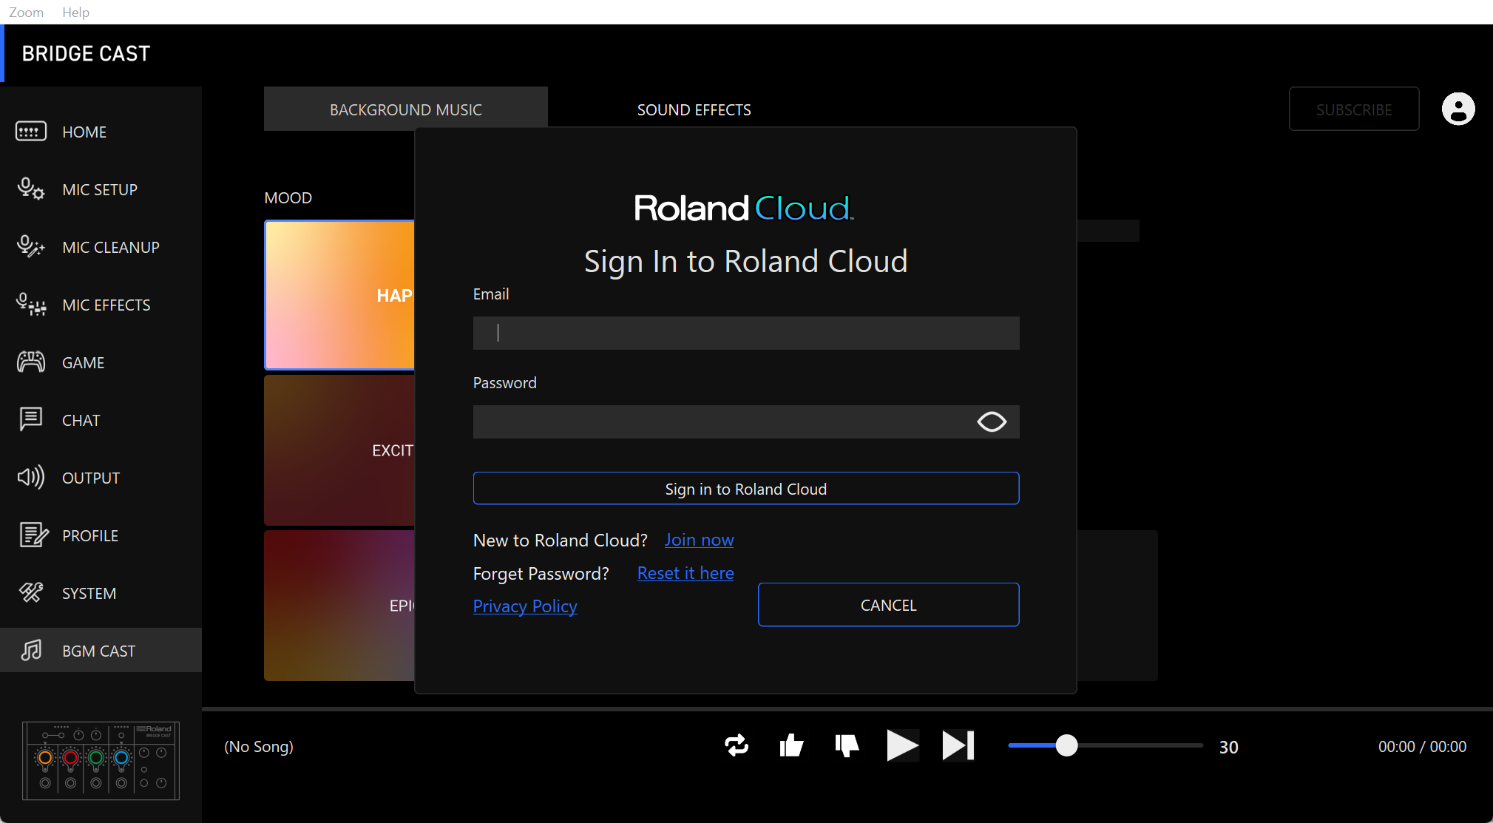
Task: Click the SUBSCRIBE button
Action: tap(1354, 109)
